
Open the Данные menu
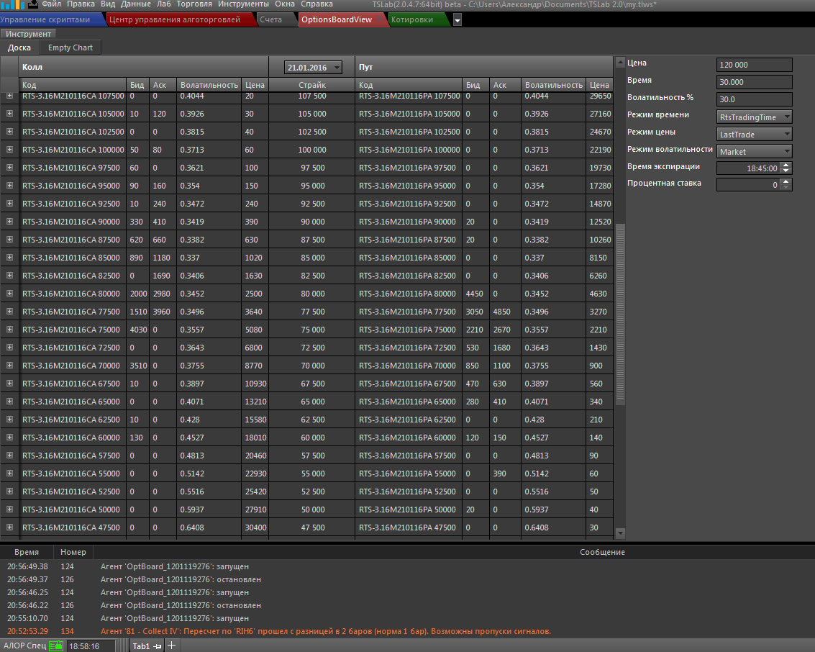[136, 4]
